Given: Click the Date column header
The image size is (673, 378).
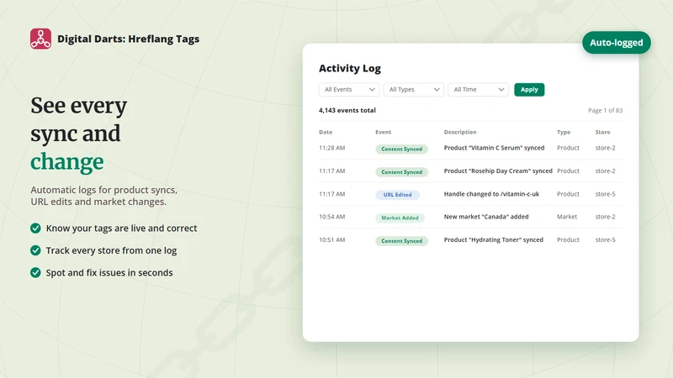Looking at the screenshot, I should click(326, 132).
